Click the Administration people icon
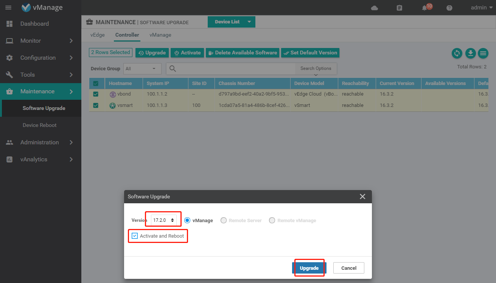Screen dimensions: 496x283 click(x=9, y=142)
